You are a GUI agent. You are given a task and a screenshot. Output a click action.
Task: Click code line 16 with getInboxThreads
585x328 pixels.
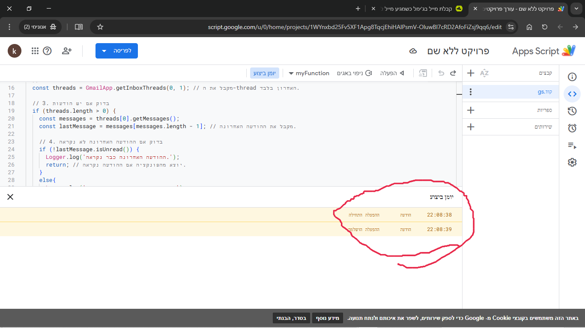(166, 88)
